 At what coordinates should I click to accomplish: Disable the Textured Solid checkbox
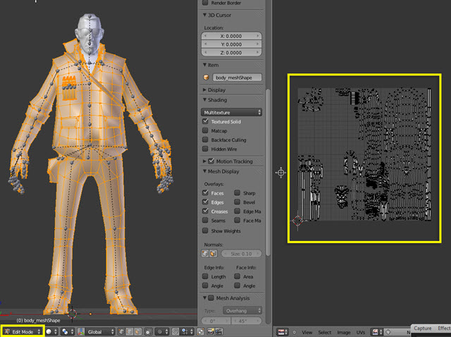[206, 122]
